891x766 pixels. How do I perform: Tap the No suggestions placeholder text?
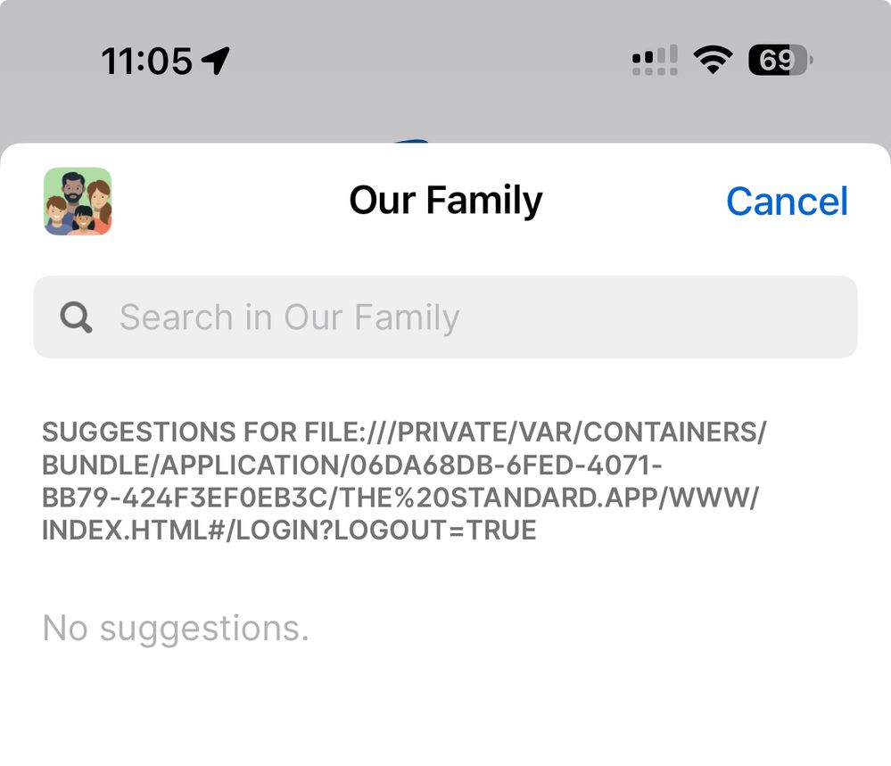pyautogui.click(x=176, y=629)
